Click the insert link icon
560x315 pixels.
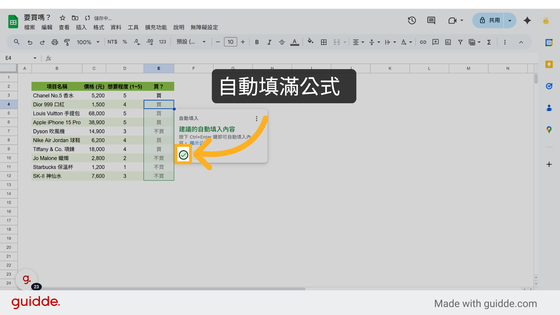coord(423,42)
